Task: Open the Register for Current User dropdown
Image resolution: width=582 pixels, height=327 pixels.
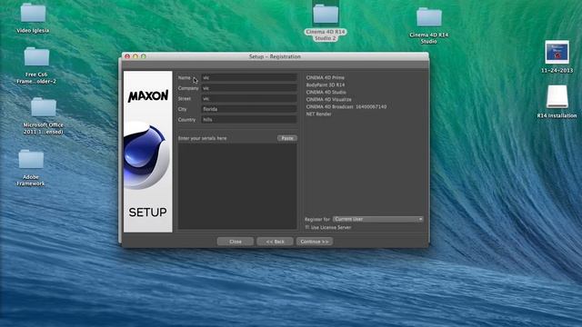Action: [378, 219]
